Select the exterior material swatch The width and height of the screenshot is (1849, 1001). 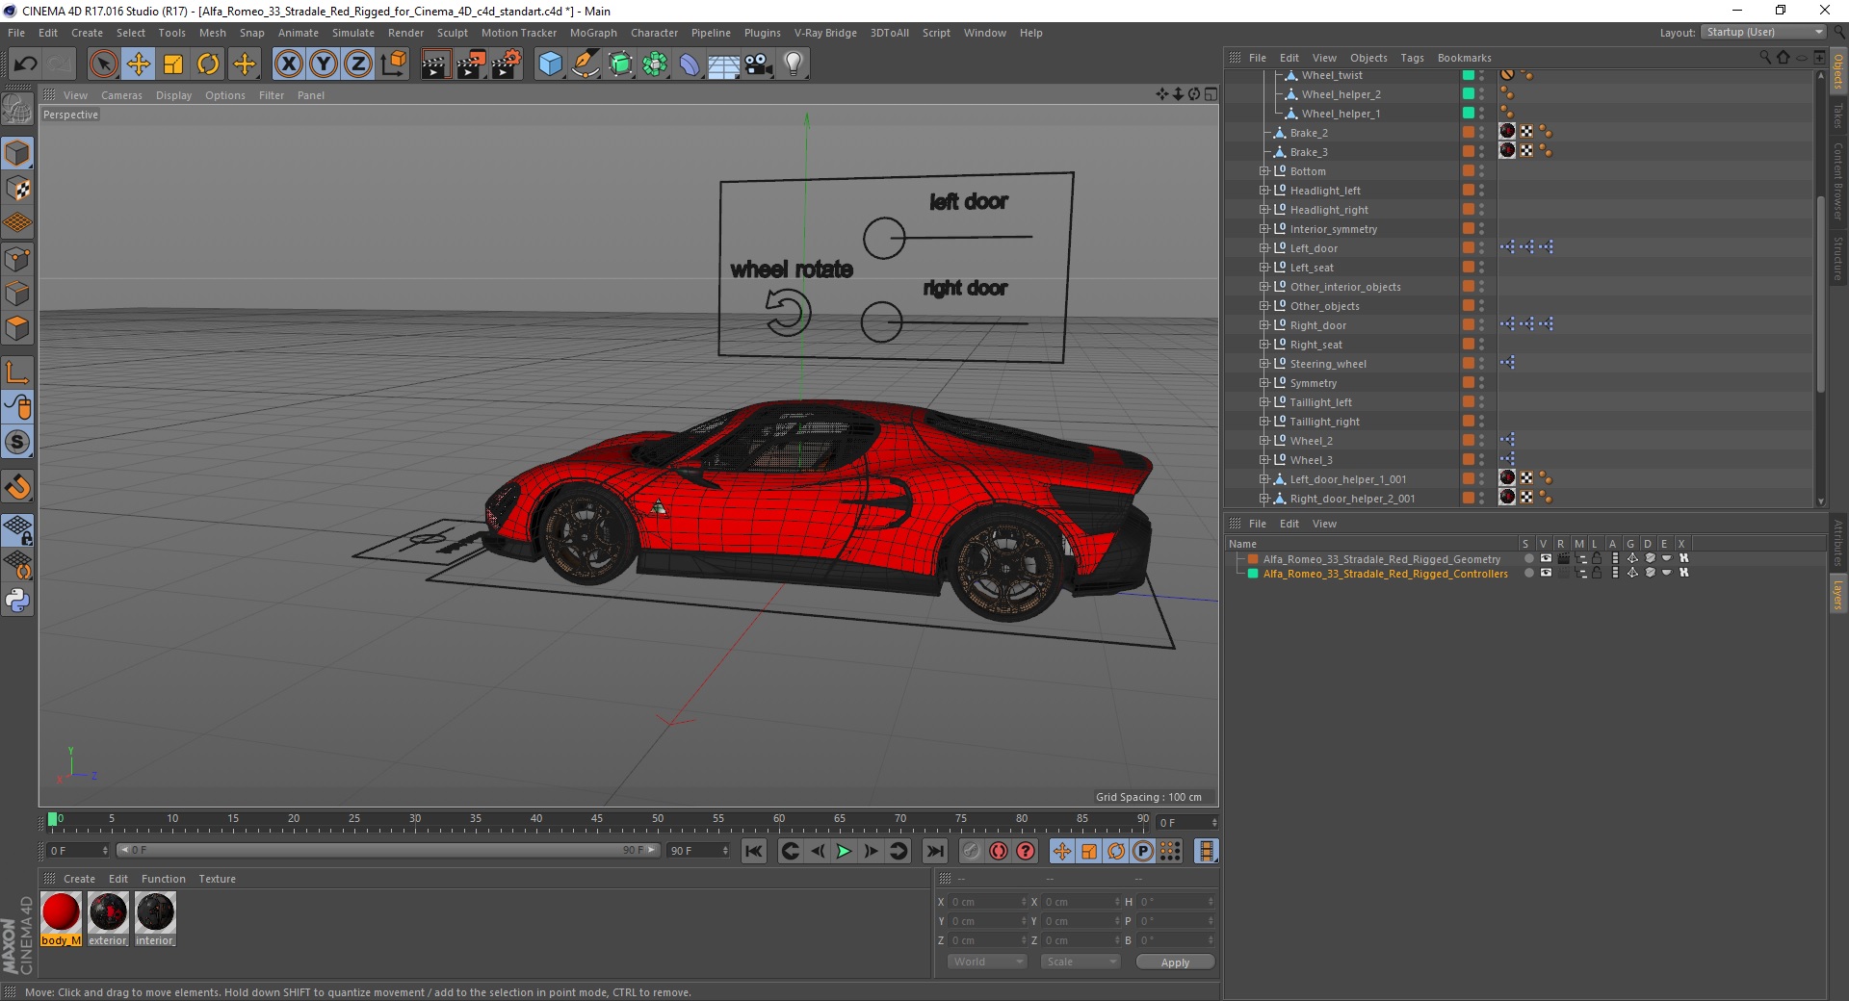(108, 919)
